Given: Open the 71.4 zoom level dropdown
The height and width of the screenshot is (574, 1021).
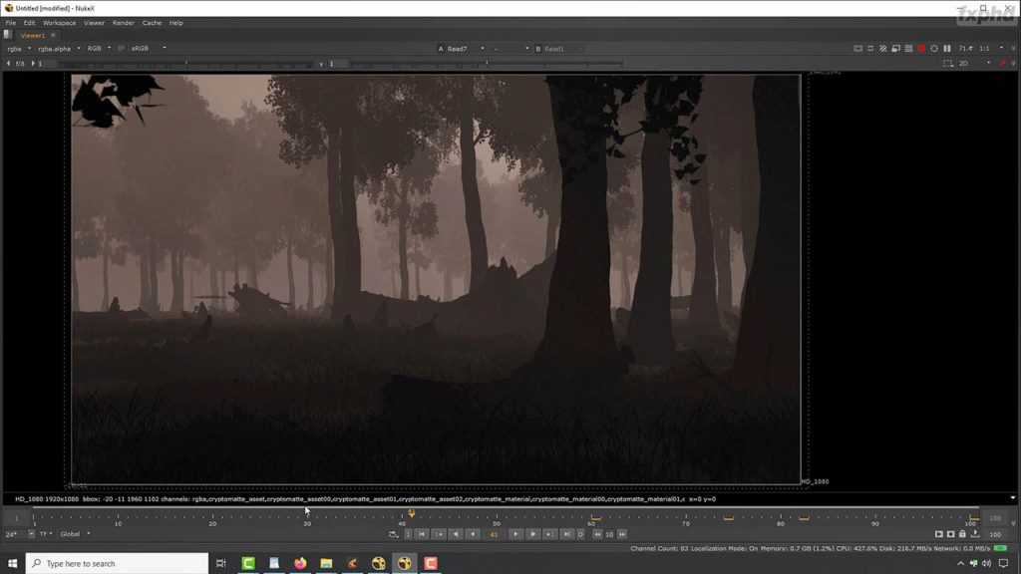Looking at the screenshot, I should (966, 49).
